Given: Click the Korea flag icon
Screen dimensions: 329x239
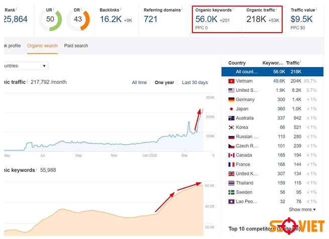Looking at the screenshot, I should click(x=231, y=127).
